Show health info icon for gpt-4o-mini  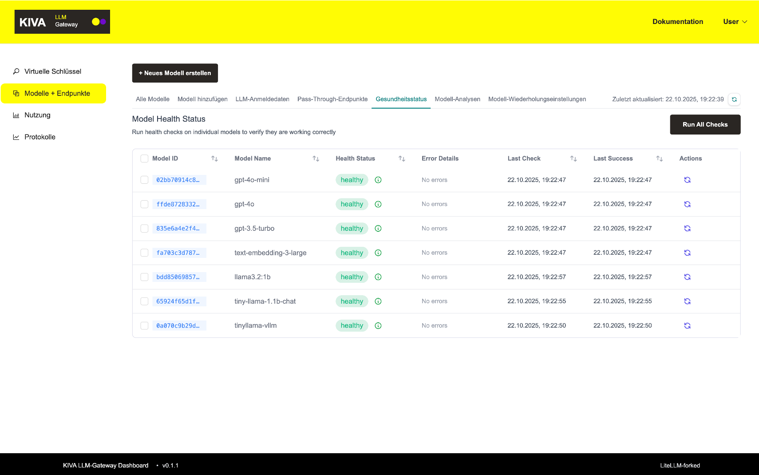coord(378,180)
